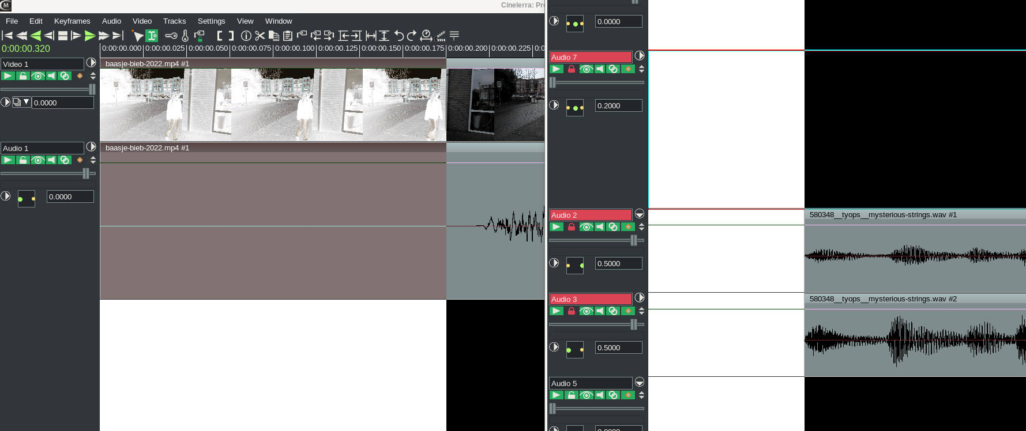The height and width of the screenshot is (431, 1026).
Task: Toggle eye visibility on Video 1 track
Action: point(37,76)
